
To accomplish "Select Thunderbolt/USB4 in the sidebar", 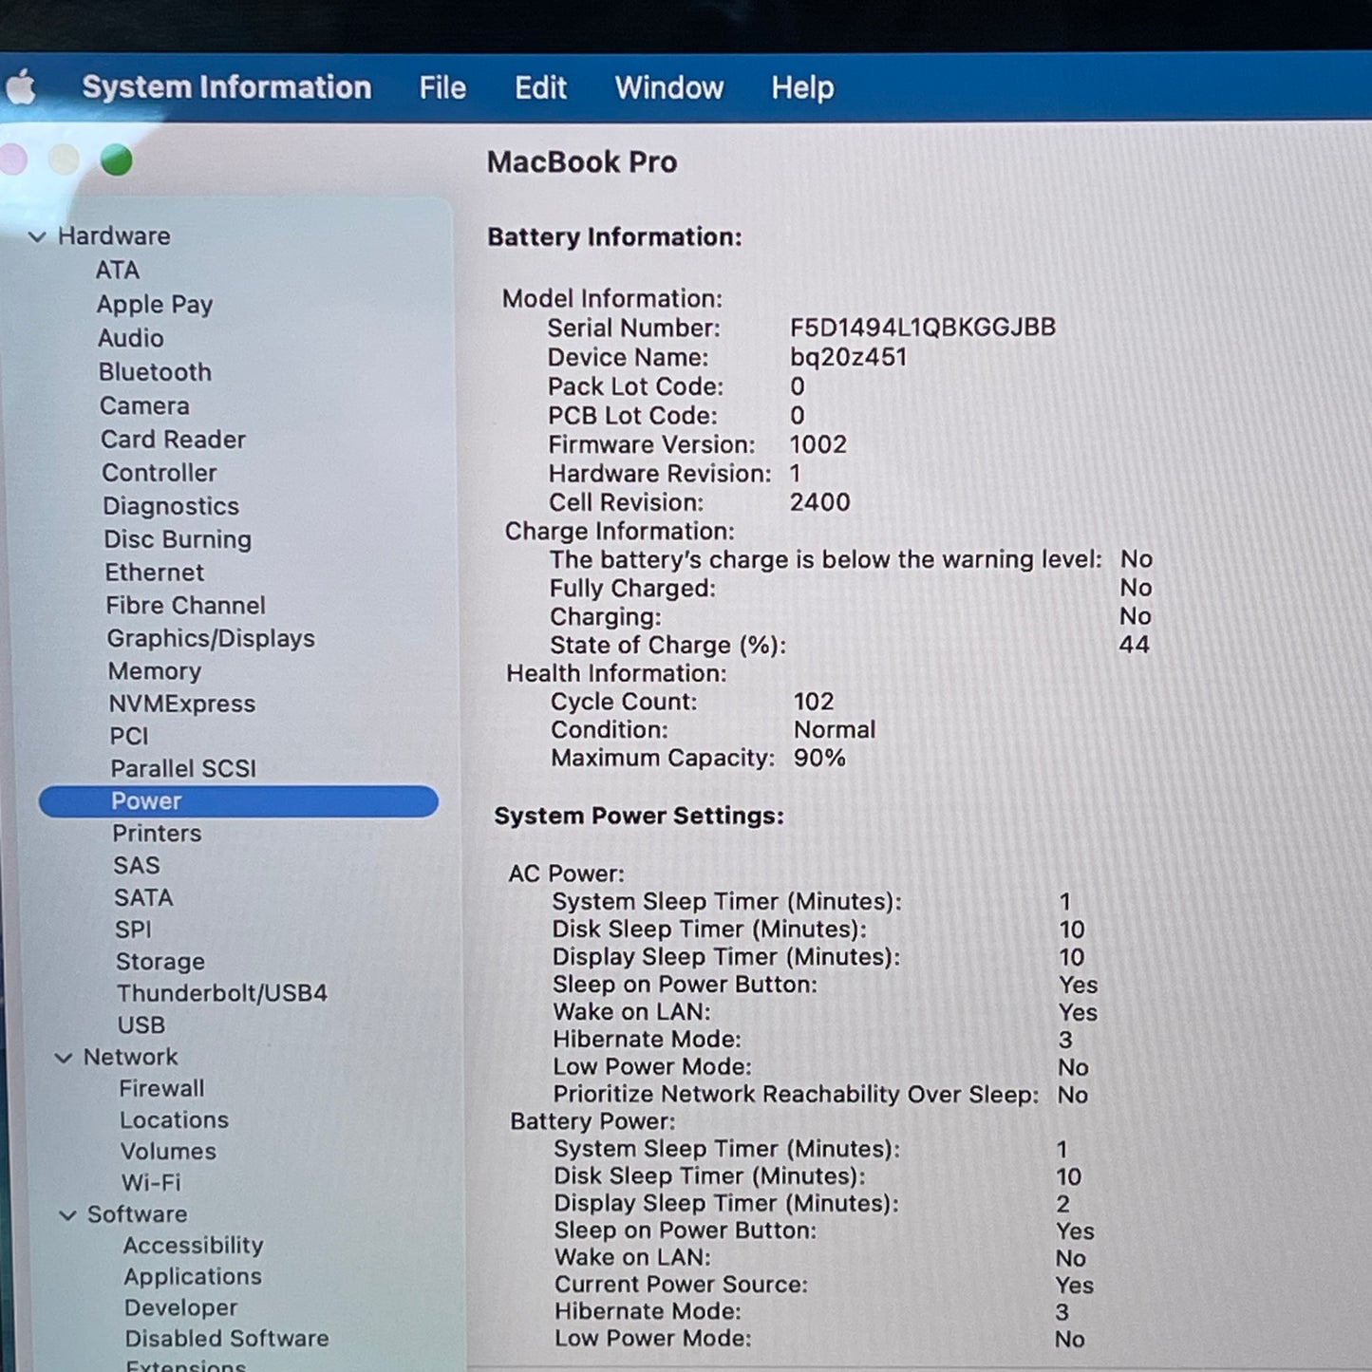I will coord(222,994).
